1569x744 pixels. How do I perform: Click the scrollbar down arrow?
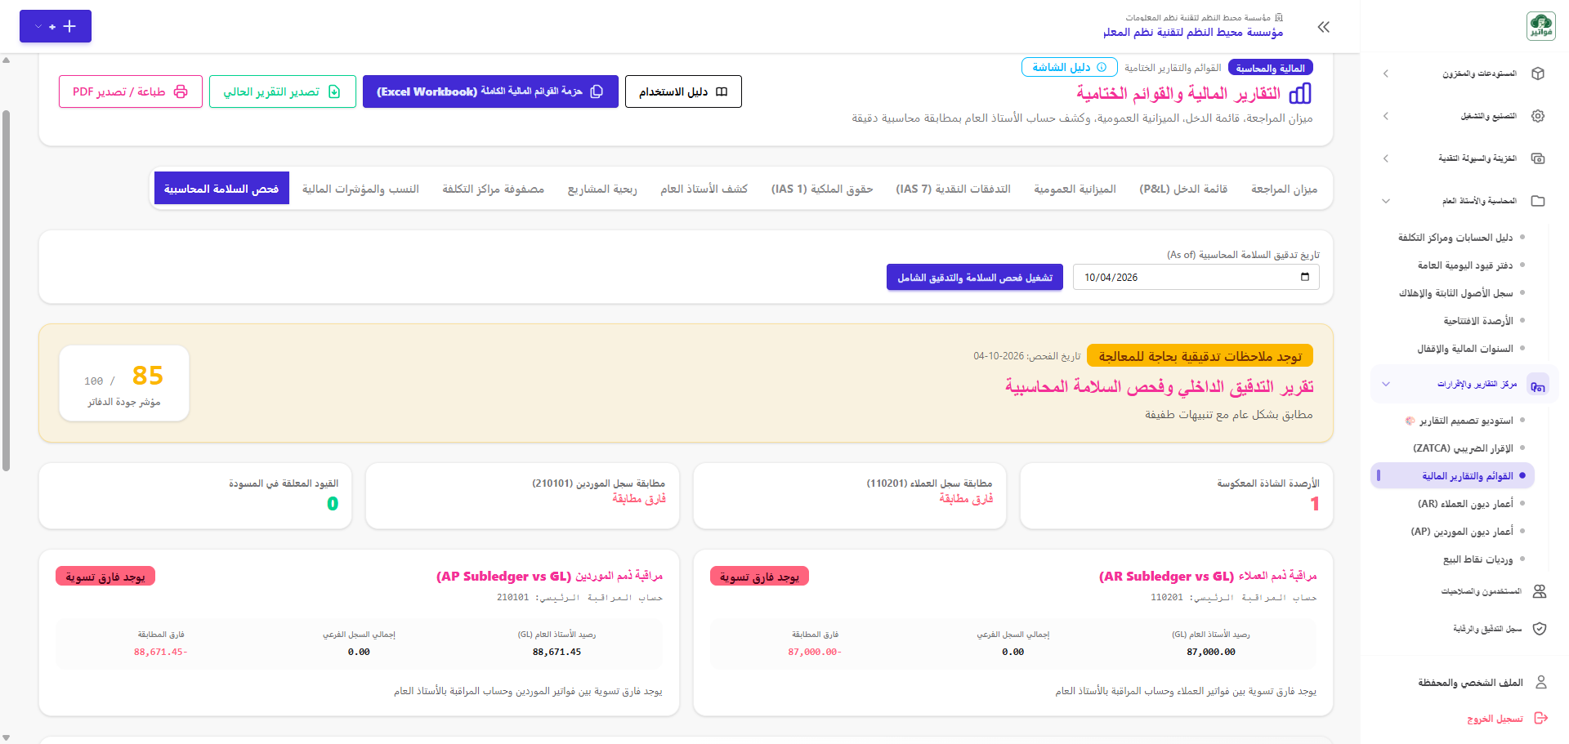6,738
